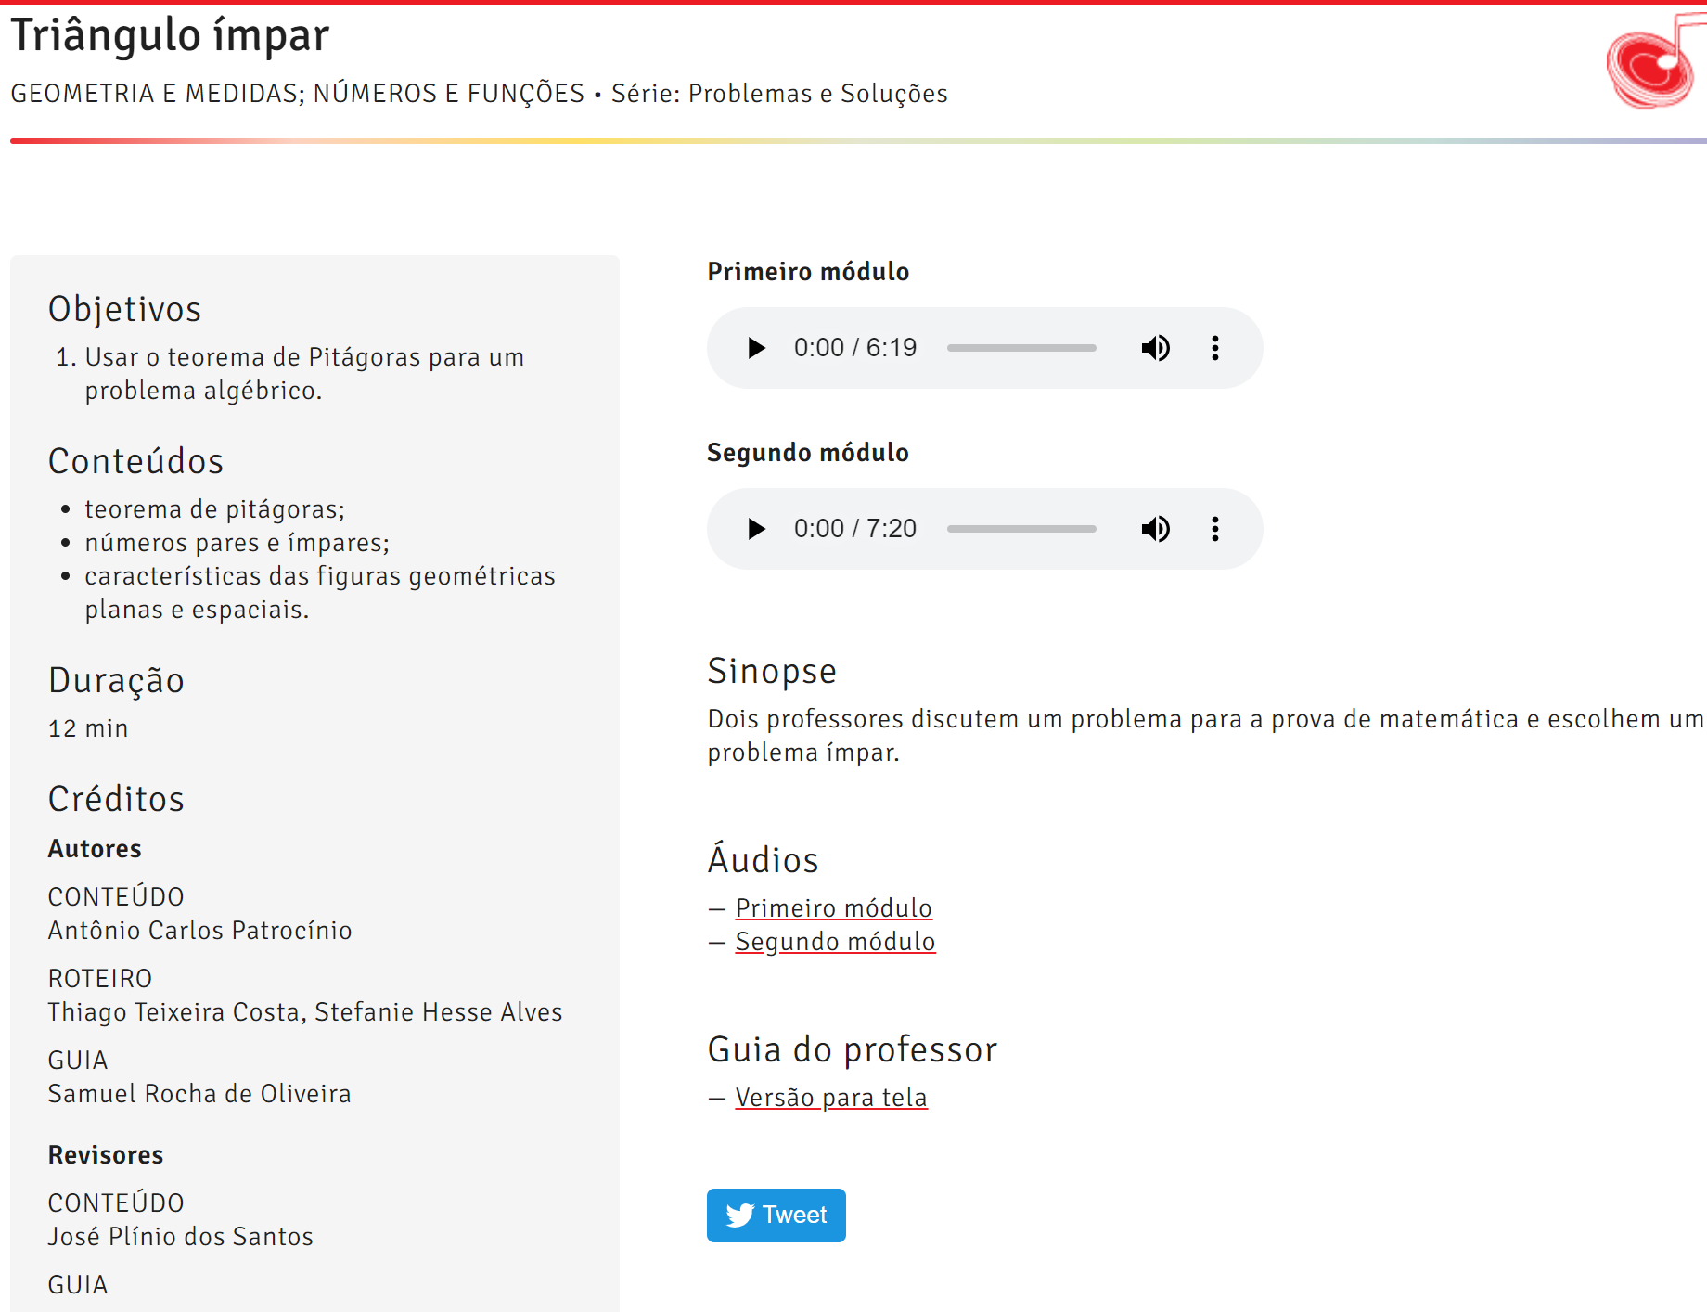Seek within the Primeiro módulo progress bar
The height and width of the screenshot is (1312, 1707).
pos(1021,348)
